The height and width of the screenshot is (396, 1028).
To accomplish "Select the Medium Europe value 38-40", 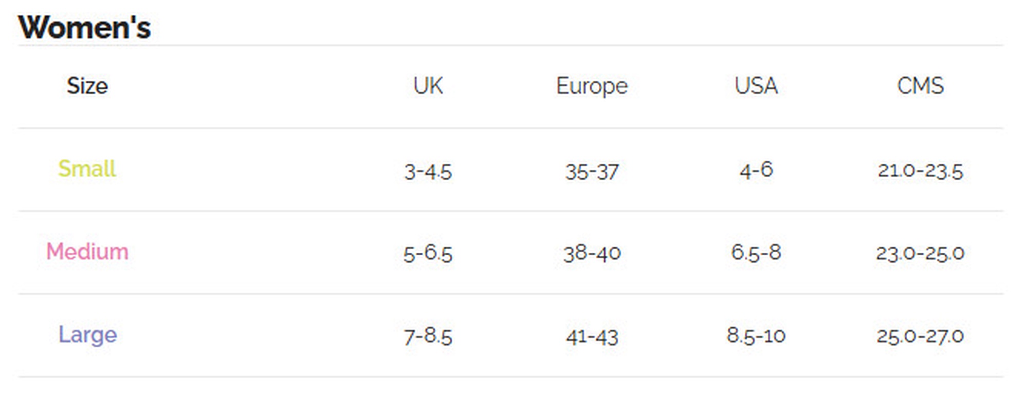I will (x=592, y=253).
